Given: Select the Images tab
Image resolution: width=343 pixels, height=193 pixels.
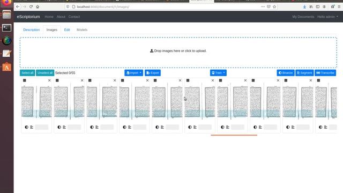Looking at the screenshot, I should [x=52, y=30].
